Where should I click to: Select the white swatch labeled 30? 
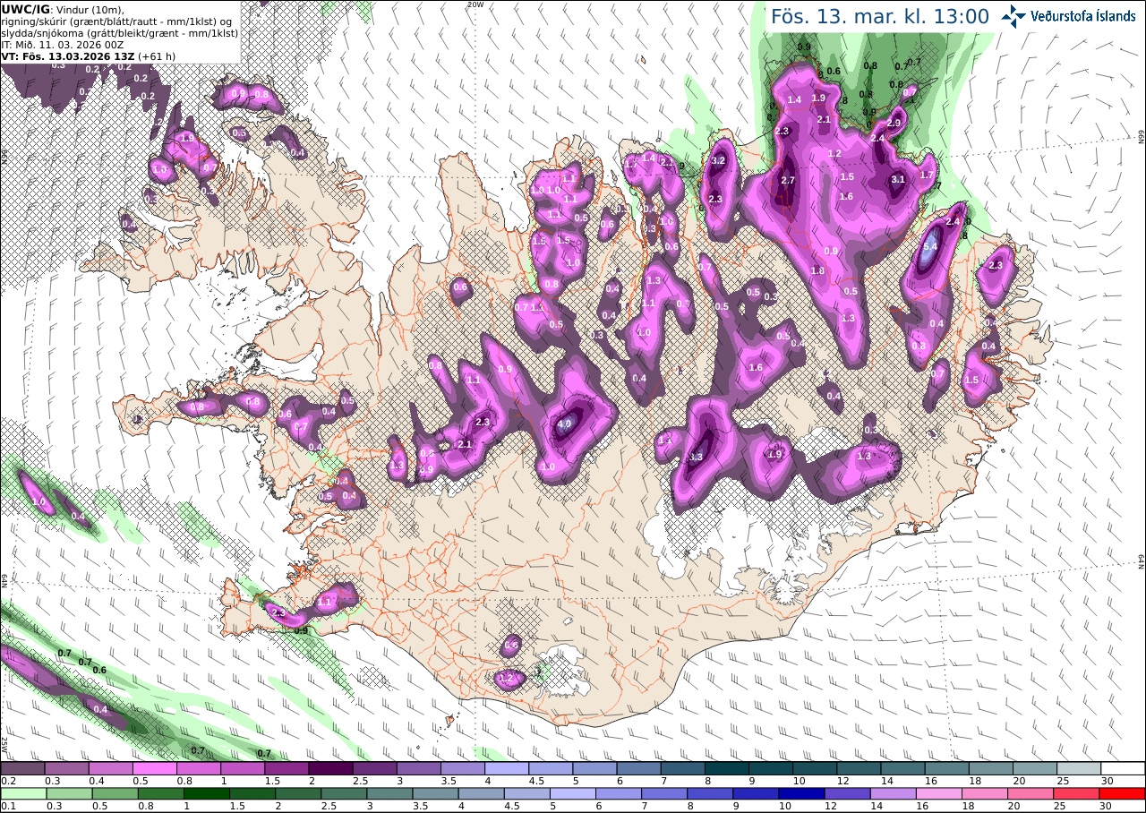[x=1124, y=768]
